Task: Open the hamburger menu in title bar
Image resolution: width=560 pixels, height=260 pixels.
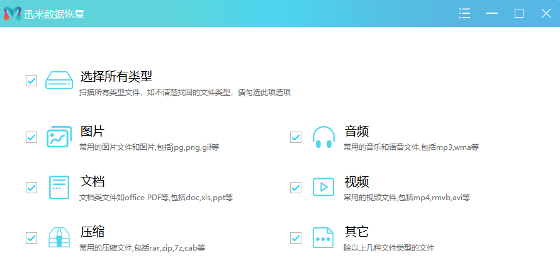Action: 465,13
